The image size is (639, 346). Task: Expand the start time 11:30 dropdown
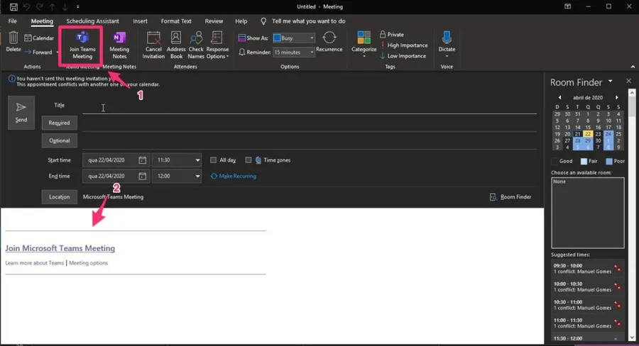coord(196,160)
